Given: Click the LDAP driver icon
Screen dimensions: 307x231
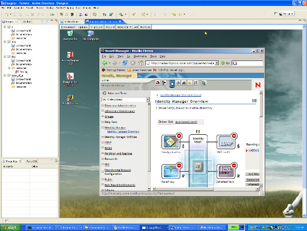Looking at the screenshot, I should 226,142.
